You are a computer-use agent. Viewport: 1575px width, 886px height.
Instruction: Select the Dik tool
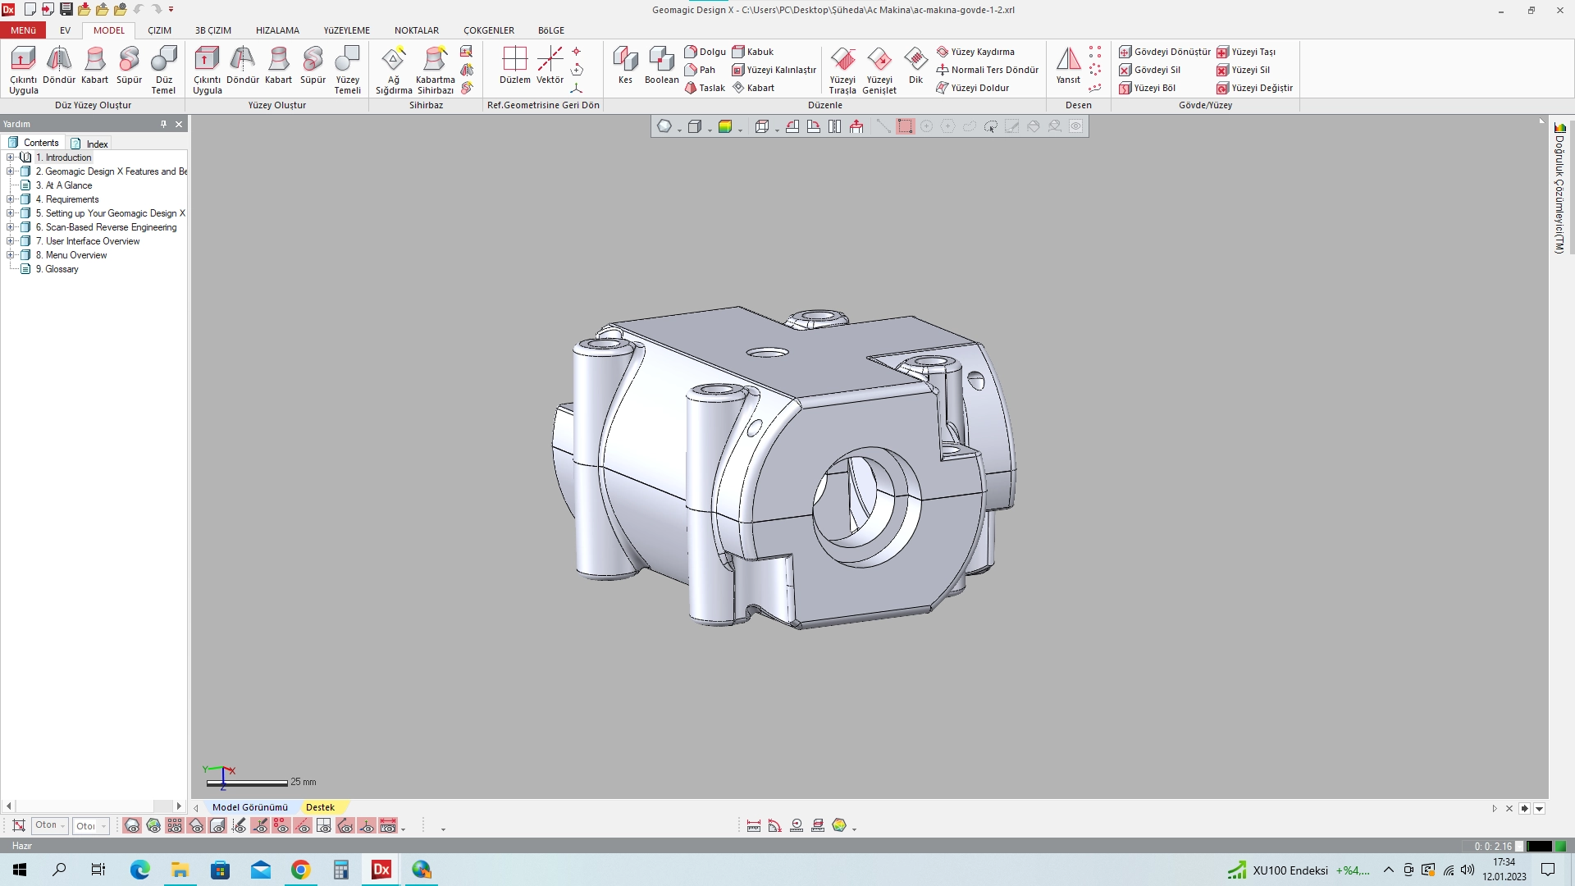915,66
